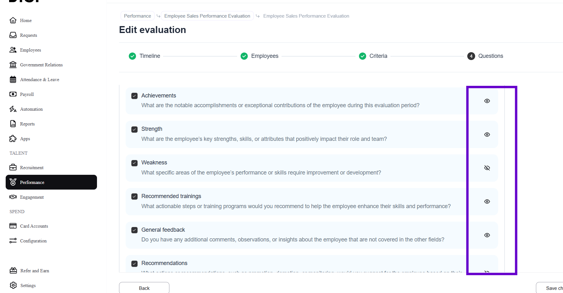This screenshot has height=293, width=563.
Task: Click the Performance breadcrumb link
Action: coord(137,16)
